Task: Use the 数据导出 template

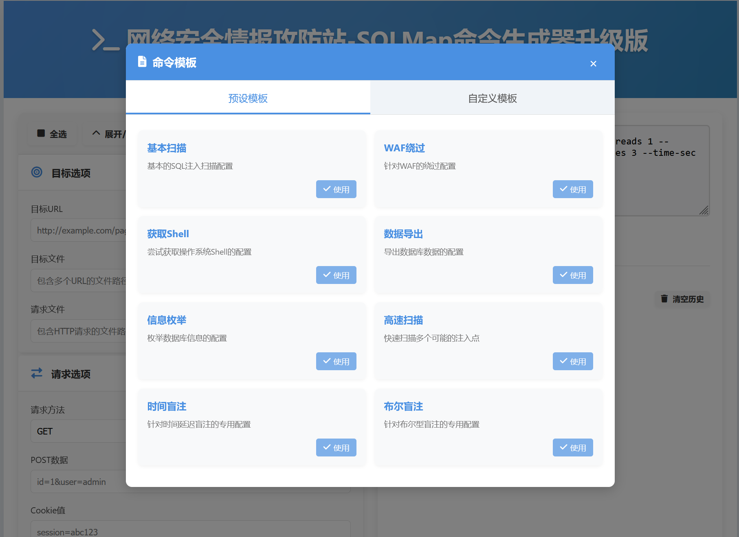Action: coord(573,275)
